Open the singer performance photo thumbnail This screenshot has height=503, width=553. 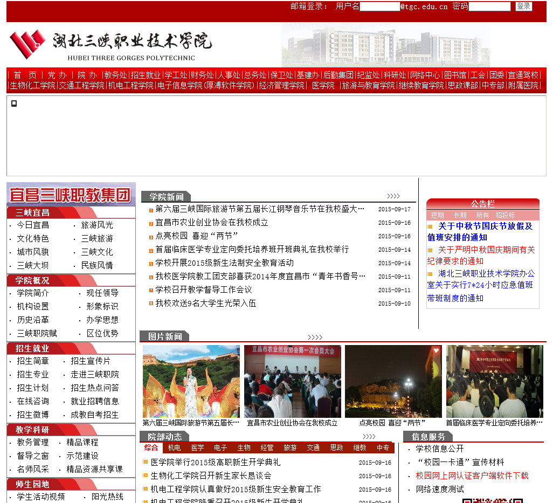(x=191, y=381)
